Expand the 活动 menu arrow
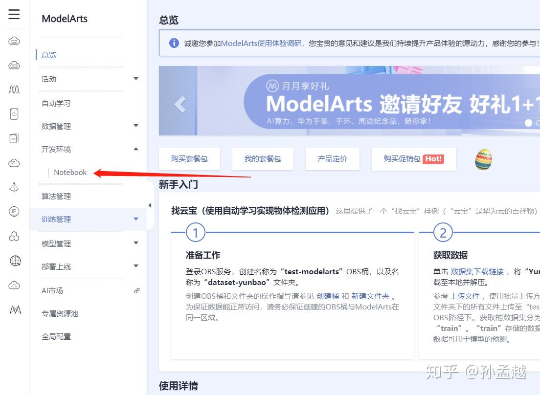Image resolution: width=540 pixels, height=395 pixels. tap(136, 79)
